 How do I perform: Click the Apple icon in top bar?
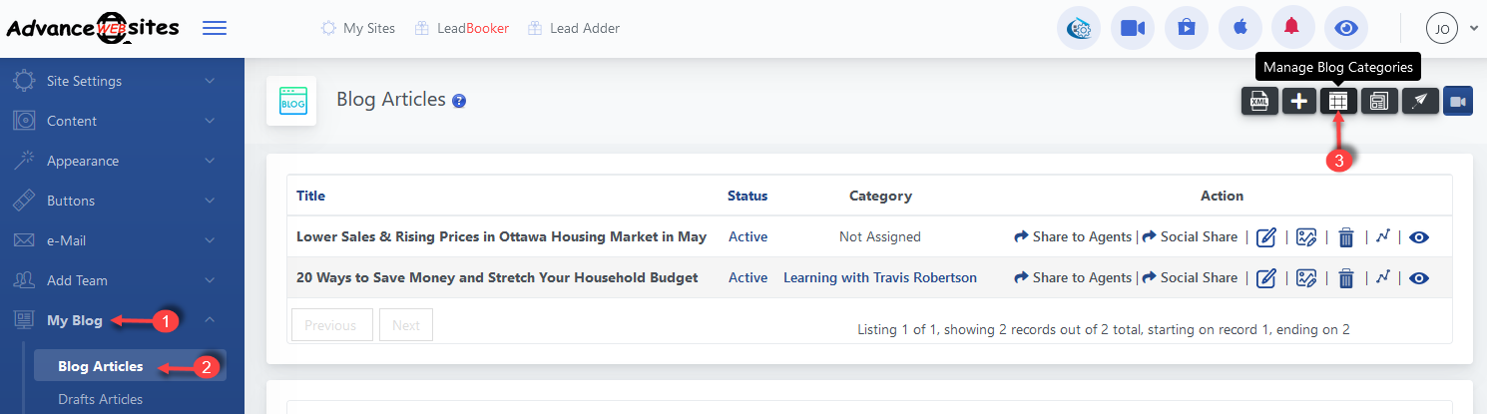click(x=1239, y=28)
